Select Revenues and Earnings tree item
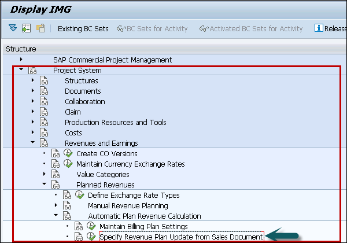Viewport: 347px width, 243px height. [101, 143]
